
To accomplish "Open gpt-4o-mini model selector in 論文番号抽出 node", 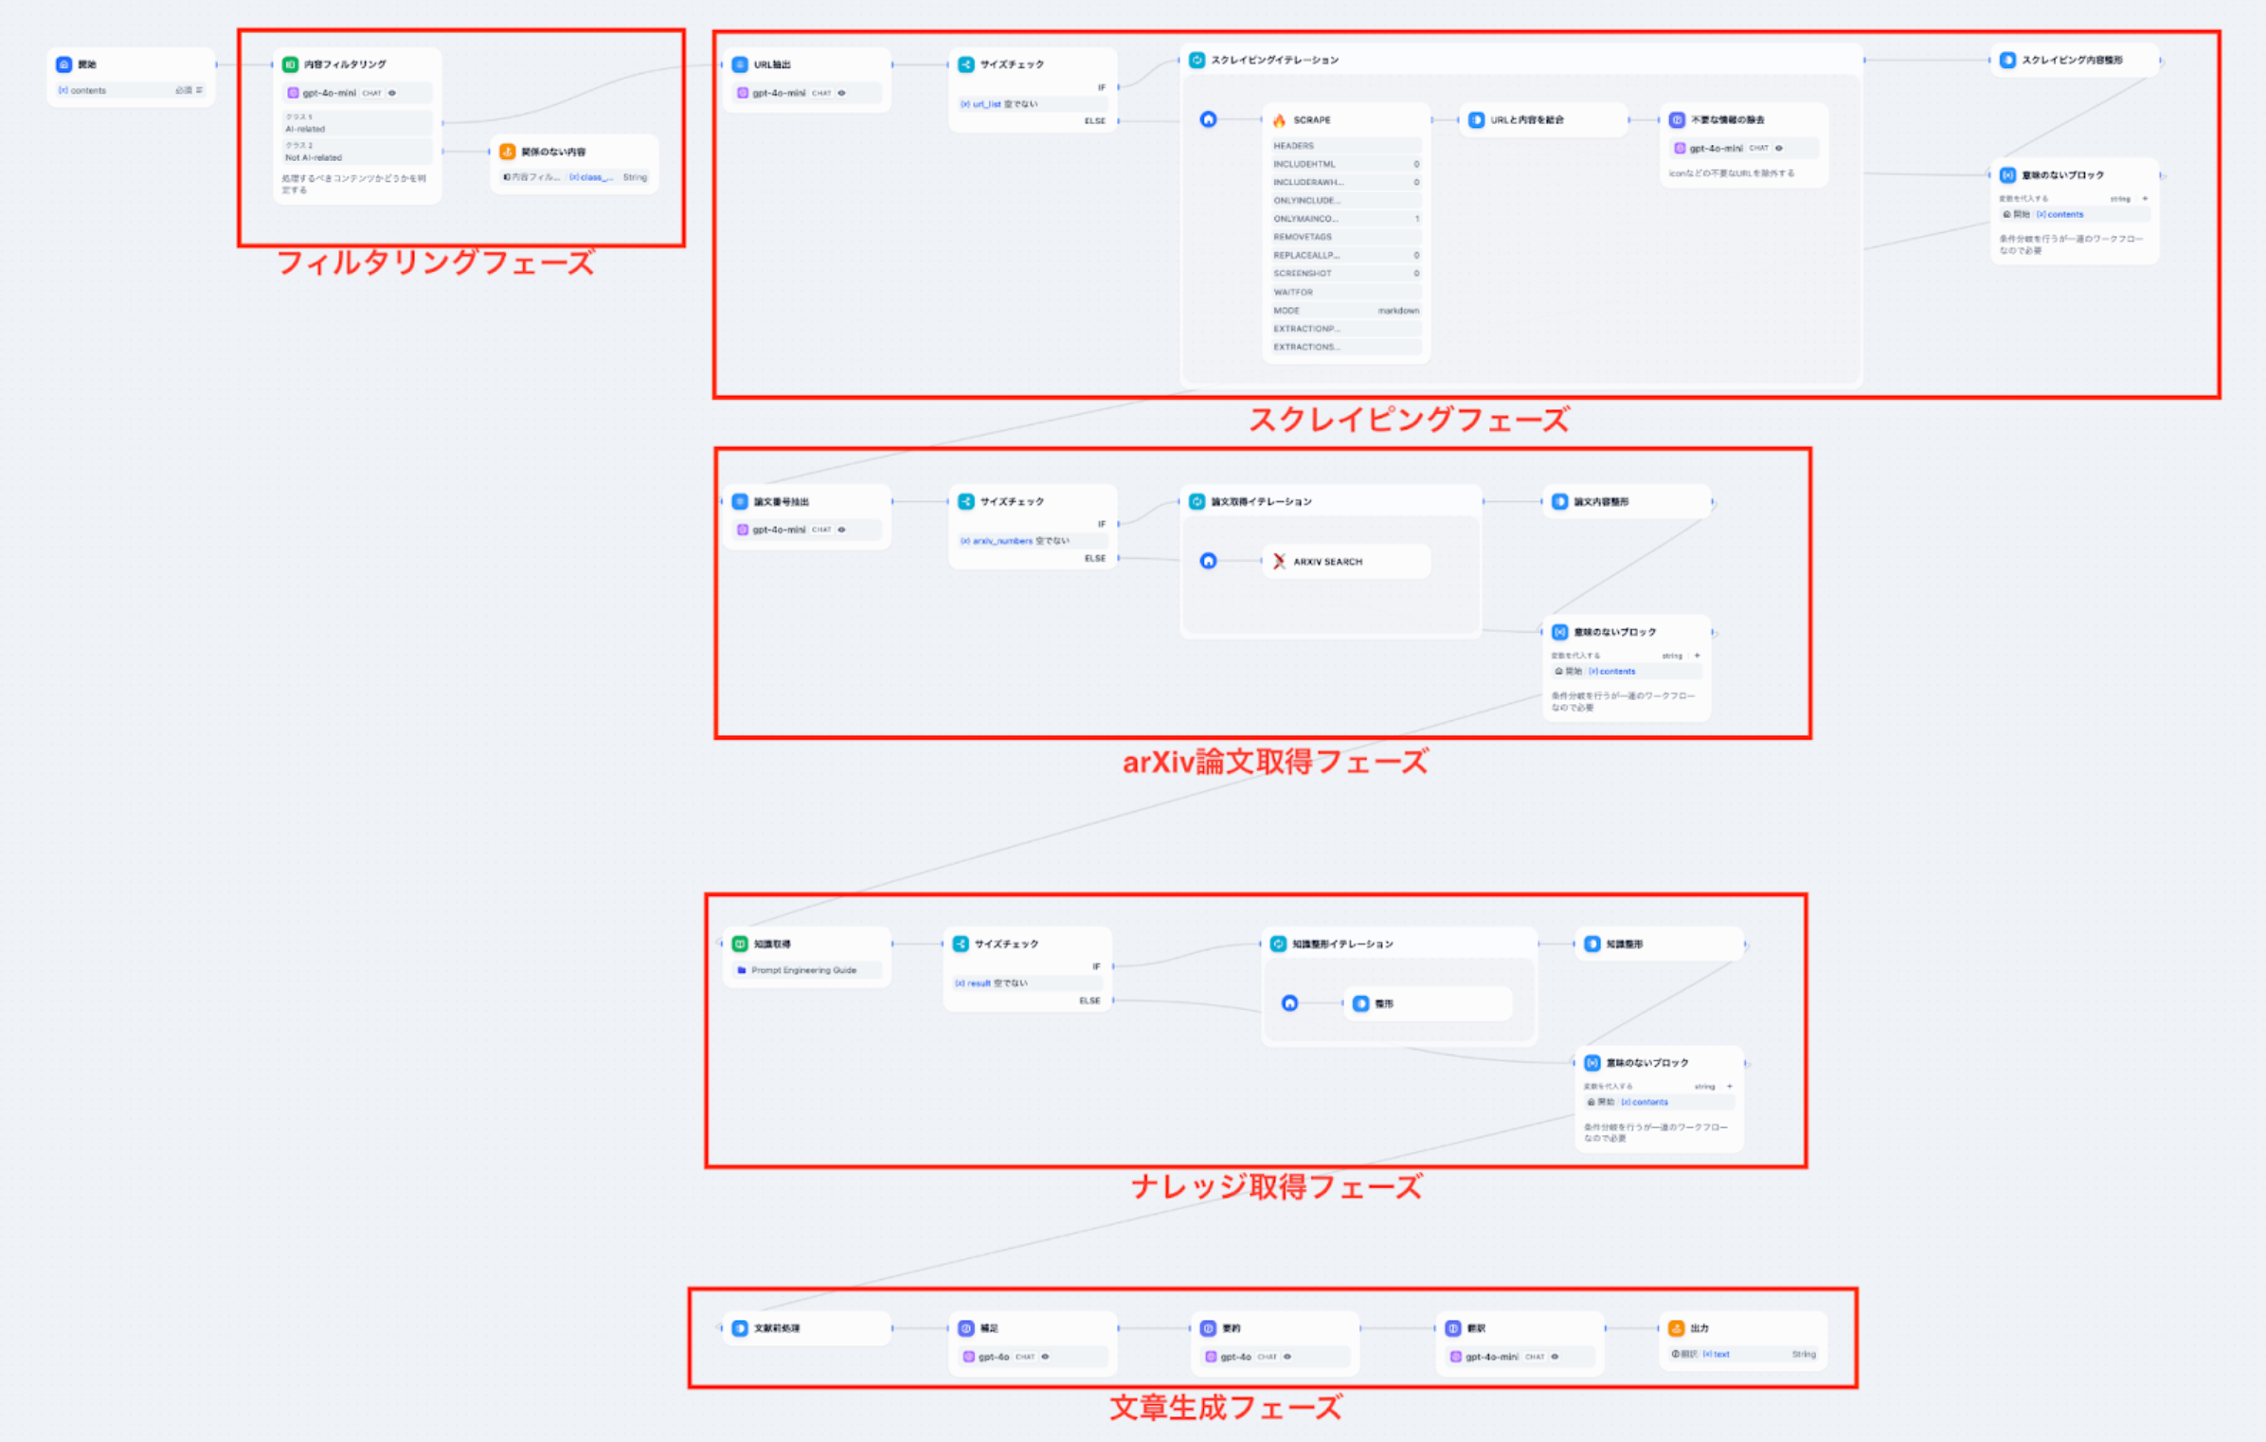I will (779, 530).
